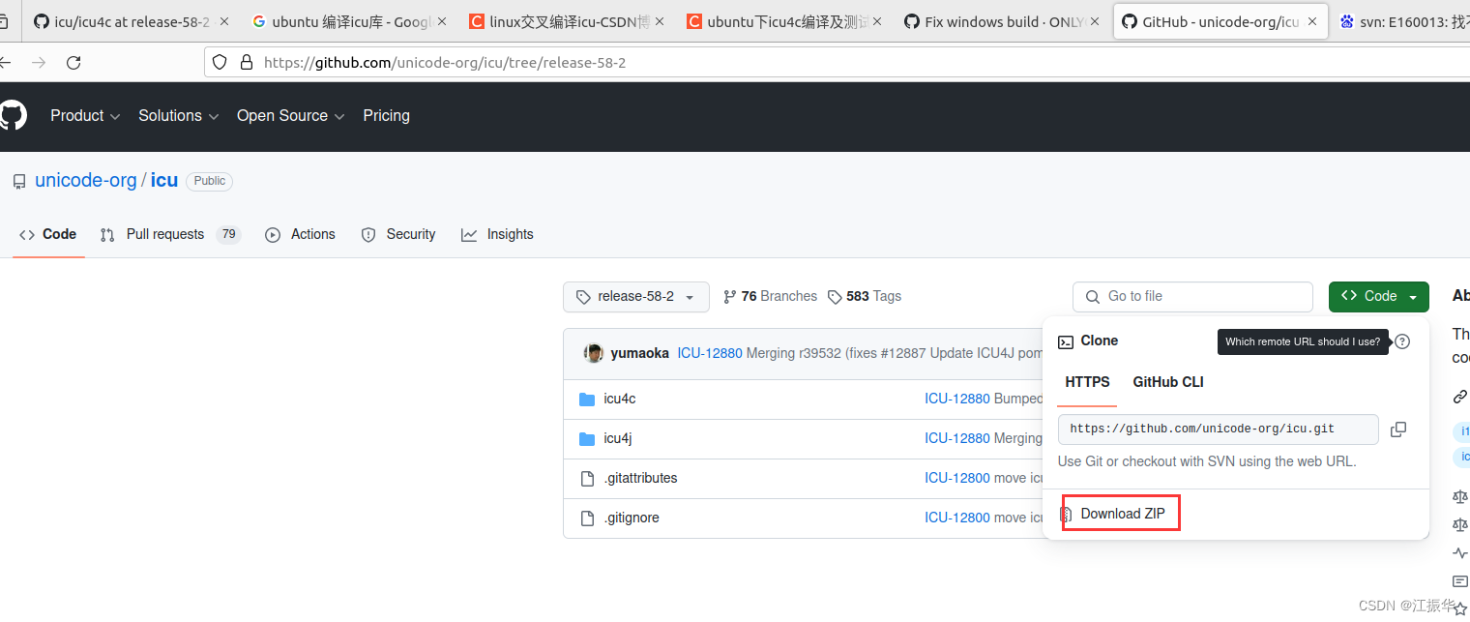This screenshot has height=622, width=1470.
Task: Click the Go to file search field
Action: (1192, 297)
